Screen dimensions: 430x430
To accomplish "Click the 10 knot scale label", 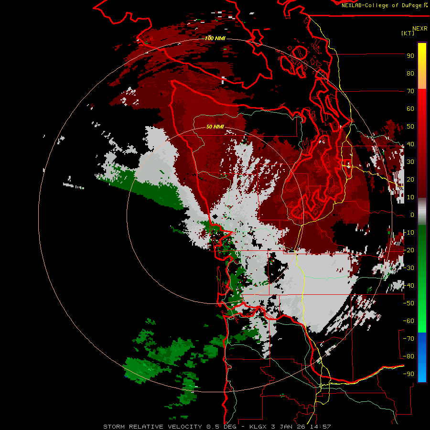I will (410, 197).
